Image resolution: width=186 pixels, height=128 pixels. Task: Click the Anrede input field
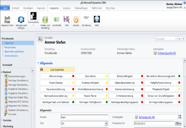[x=84, y=117]
